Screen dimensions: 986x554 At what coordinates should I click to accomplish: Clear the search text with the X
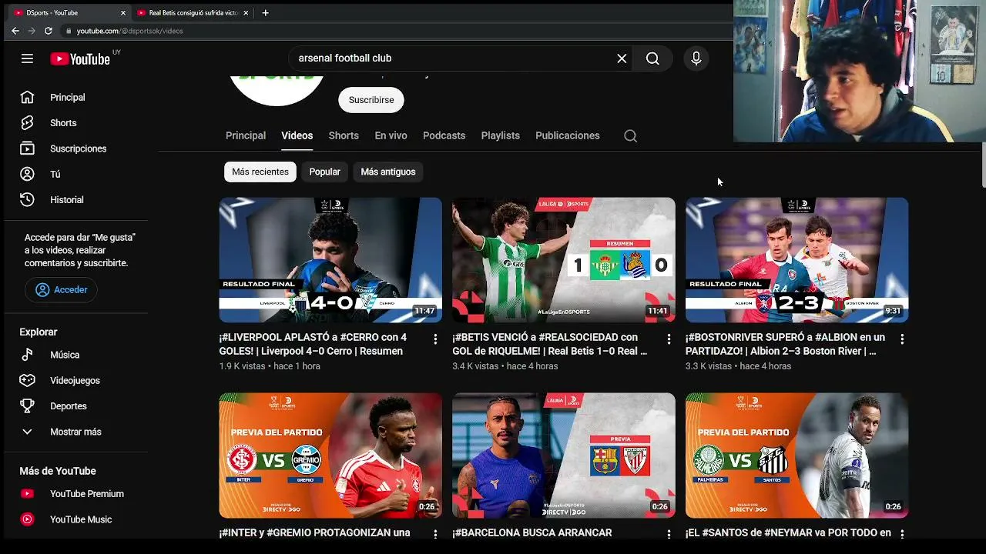[622, 58]
